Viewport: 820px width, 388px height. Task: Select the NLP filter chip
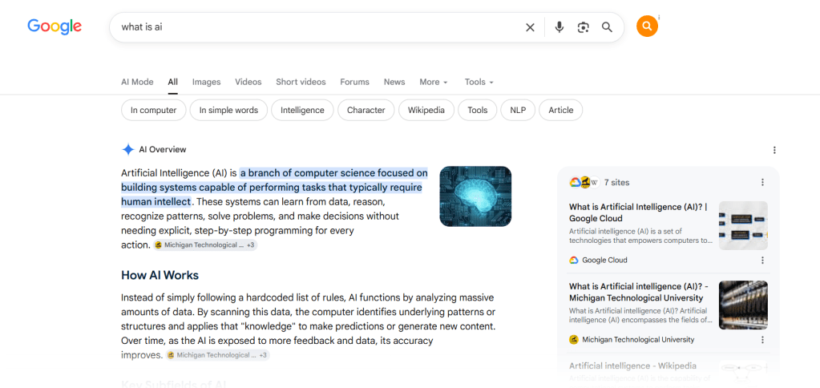coord(518,110)
